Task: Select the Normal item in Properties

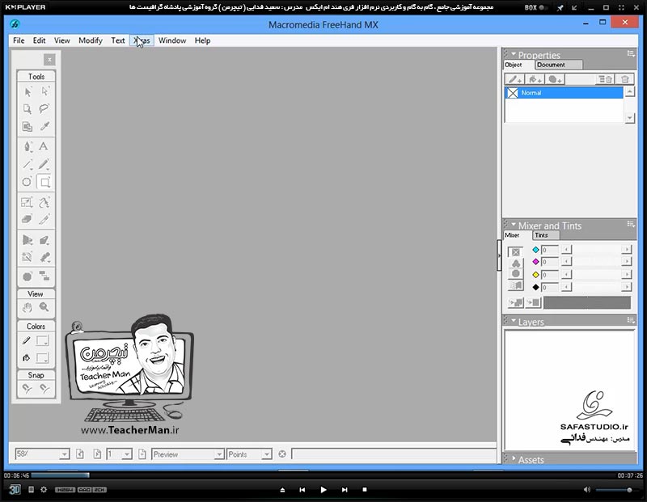Action: point(564,93)
